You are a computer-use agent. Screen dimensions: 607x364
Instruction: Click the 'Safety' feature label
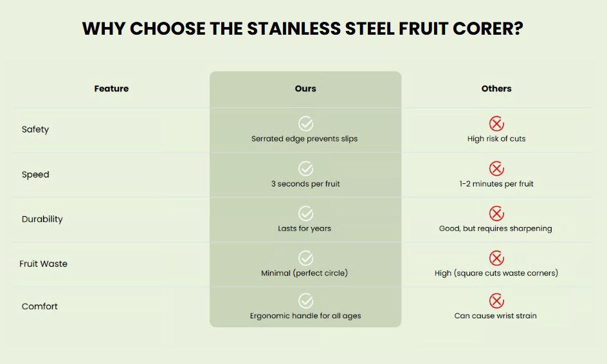(x=35, y=129)
